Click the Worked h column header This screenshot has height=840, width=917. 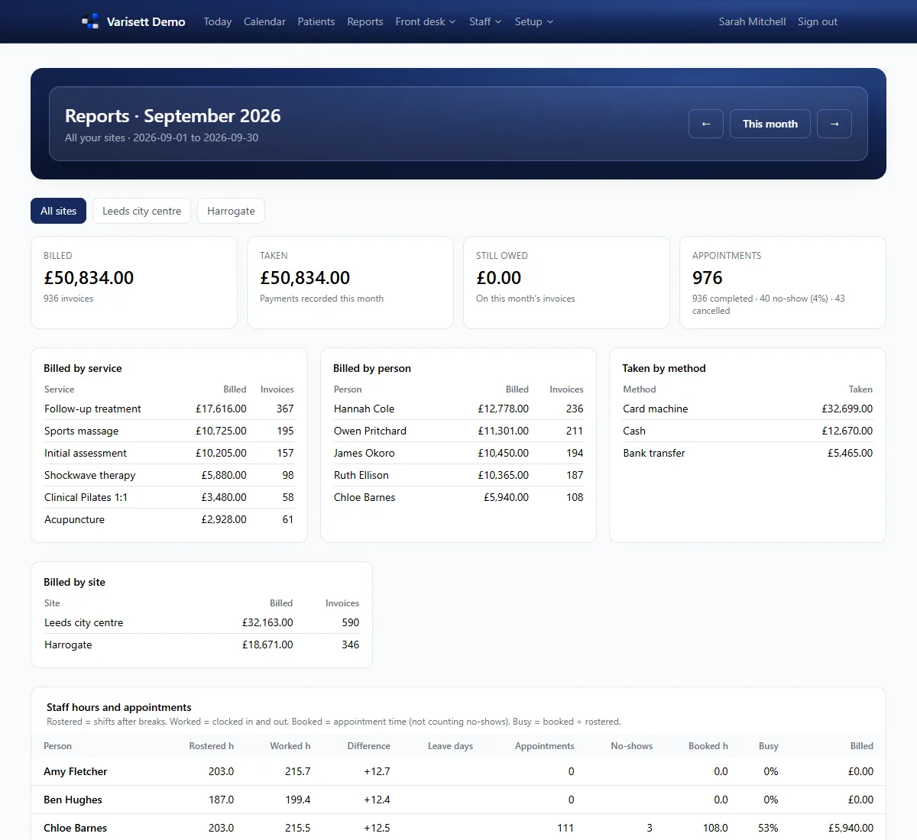(290, 746)
